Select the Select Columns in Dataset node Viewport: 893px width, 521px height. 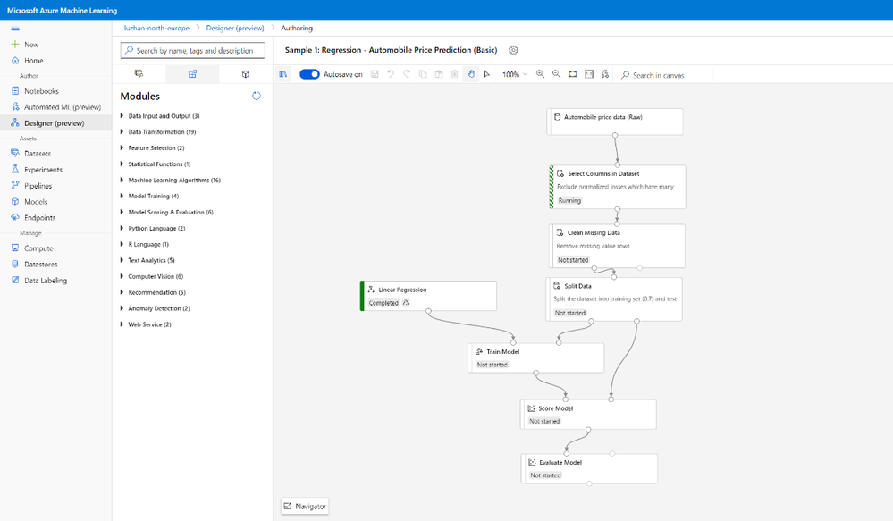pyautogui.click(x=618, y=187)
